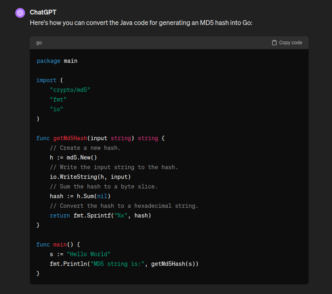Click the go language label in code header

pyautogui.click(x=39, y=43)
